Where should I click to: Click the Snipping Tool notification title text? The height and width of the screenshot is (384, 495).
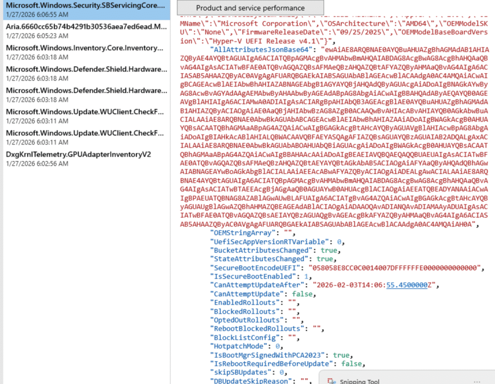click(360, 381)
